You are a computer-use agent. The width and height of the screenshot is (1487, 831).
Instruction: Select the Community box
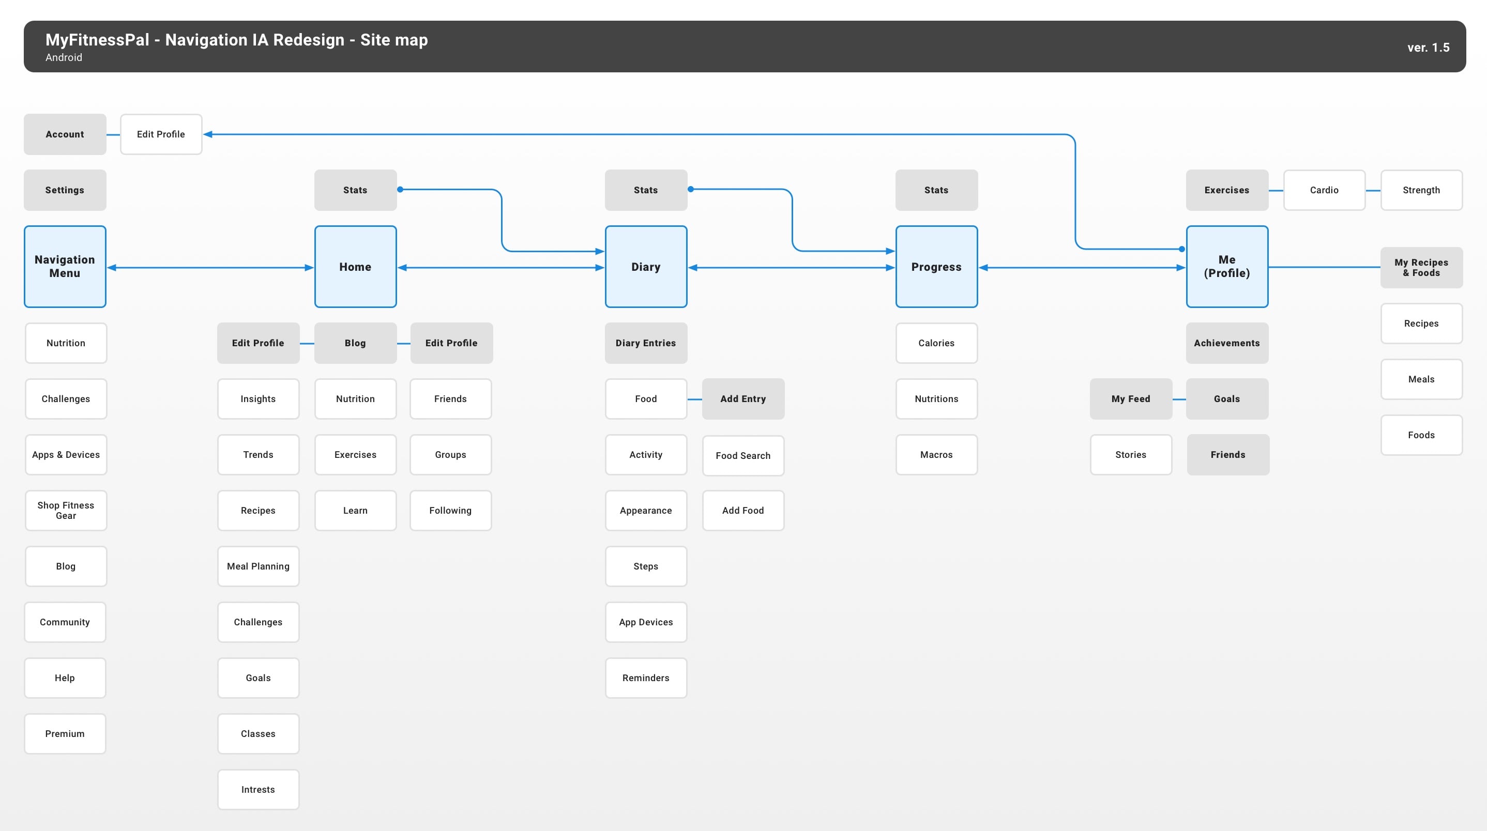click(x=65, y=622)
